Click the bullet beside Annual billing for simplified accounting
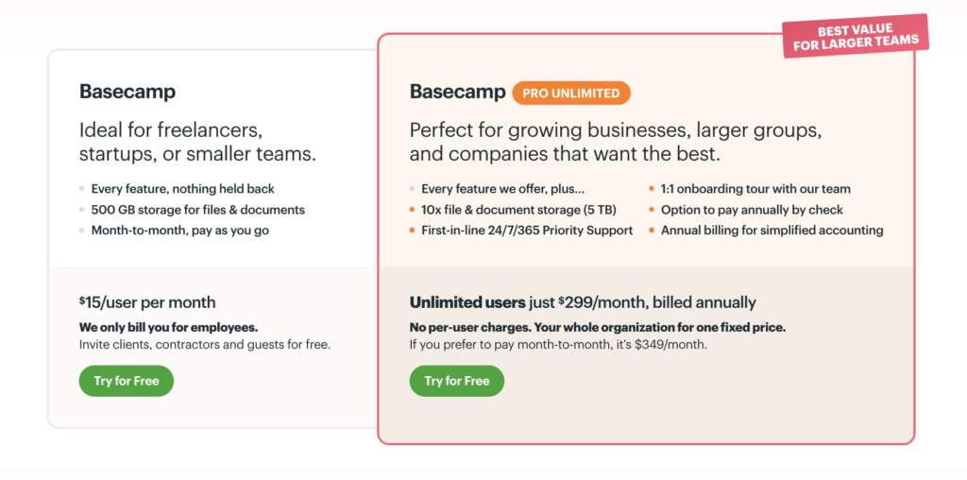 (x=652, y=231)
